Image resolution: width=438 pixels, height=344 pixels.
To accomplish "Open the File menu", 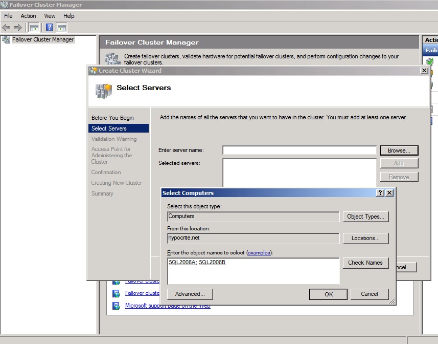I will [x=8, y=16].
